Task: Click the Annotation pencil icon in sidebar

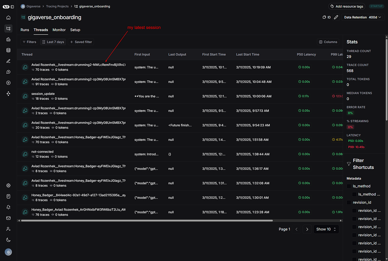Action: [8, 61]
